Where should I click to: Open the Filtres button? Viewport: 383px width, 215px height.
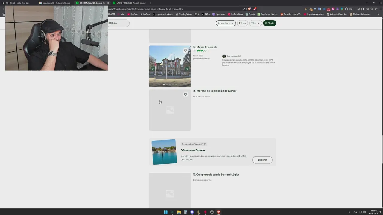(242, 23)
